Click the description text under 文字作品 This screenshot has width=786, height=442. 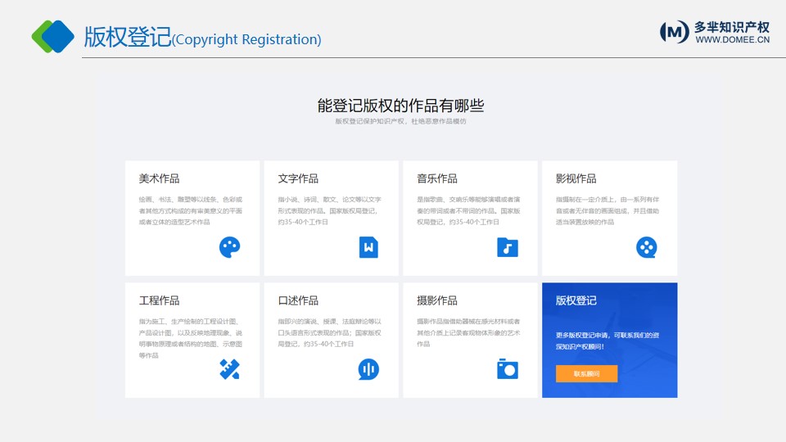[329, 210]
